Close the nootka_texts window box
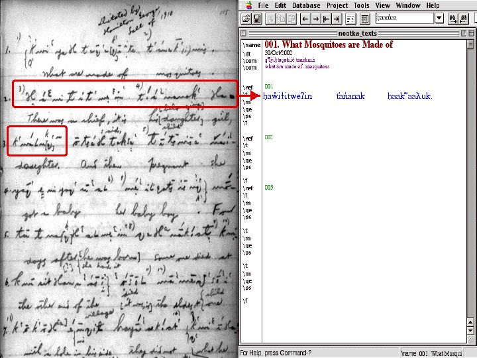477x358 pixels. pyautogui.click(x=243, y=33)
